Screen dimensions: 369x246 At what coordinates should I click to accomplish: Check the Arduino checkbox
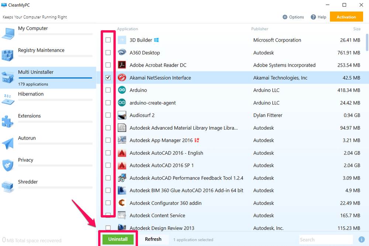coord(108,90)
